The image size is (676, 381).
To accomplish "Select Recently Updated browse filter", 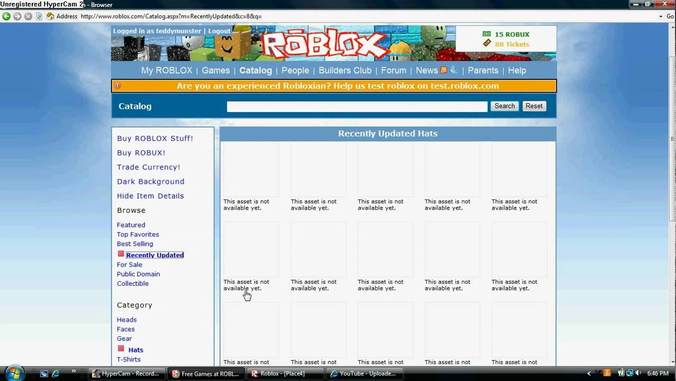I will [155, 255].
